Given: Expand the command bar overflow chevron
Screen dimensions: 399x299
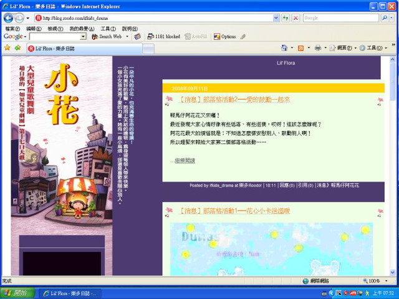Looking at the screenshot, I should pos(393,45).
